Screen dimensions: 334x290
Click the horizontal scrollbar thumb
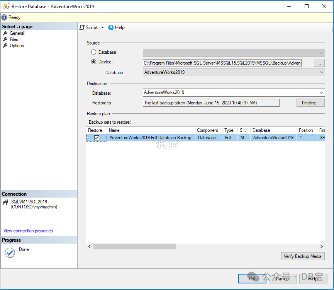[134, 247]
